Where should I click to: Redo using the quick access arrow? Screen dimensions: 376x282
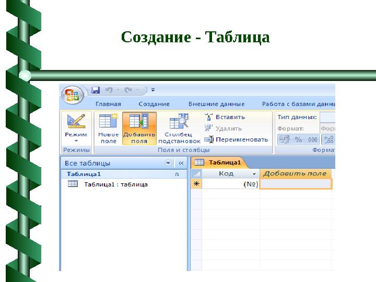(128, 90)
